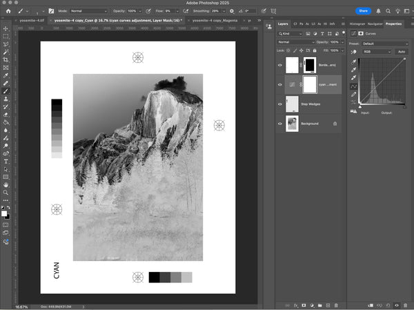Select the Frame tool
Viewport: 414px width, 310px height.
click(x=6, y=68)
